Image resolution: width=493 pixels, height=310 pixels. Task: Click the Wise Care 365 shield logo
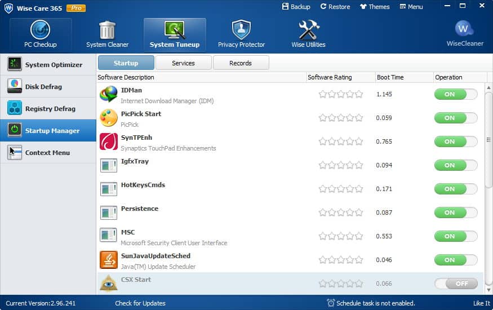tap(9, 8)
